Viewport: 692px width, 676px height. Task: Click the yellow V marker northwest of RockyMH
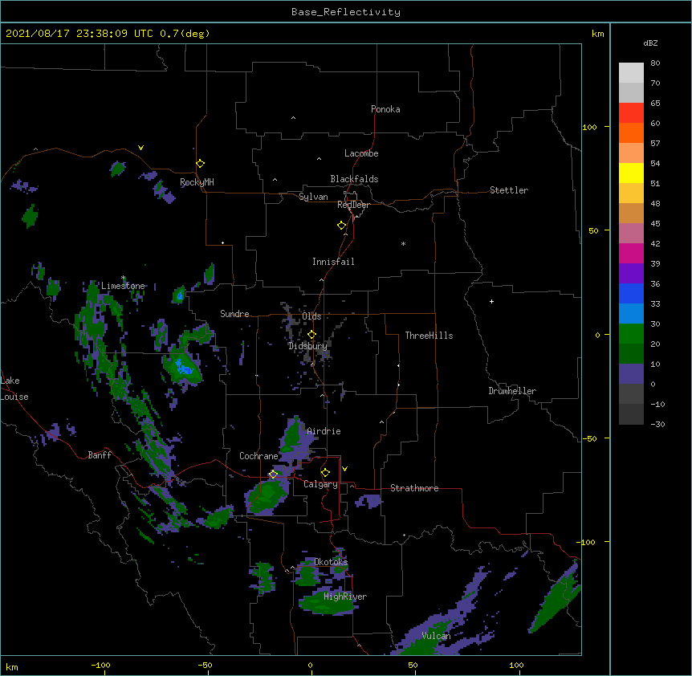click(x=140, y=148)
